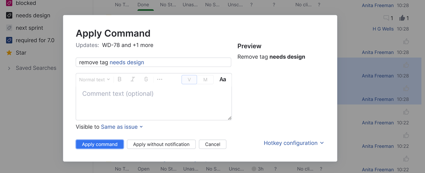425x173 pixels.
Task: Click the Star tag icon in sidebar
Action: [x=9, y=53]
